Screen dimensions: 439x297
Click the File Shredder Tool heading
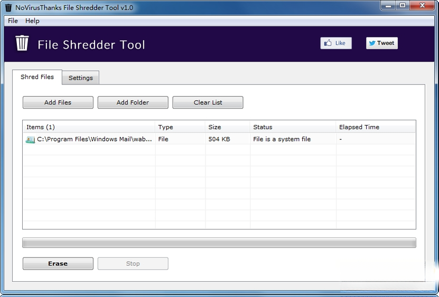click(91, 45)
